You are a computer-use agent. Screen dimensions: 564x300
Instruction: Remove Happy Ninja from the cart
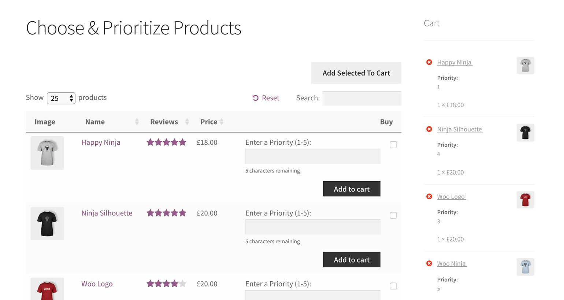pyautogui.click(x=429, y=62)
